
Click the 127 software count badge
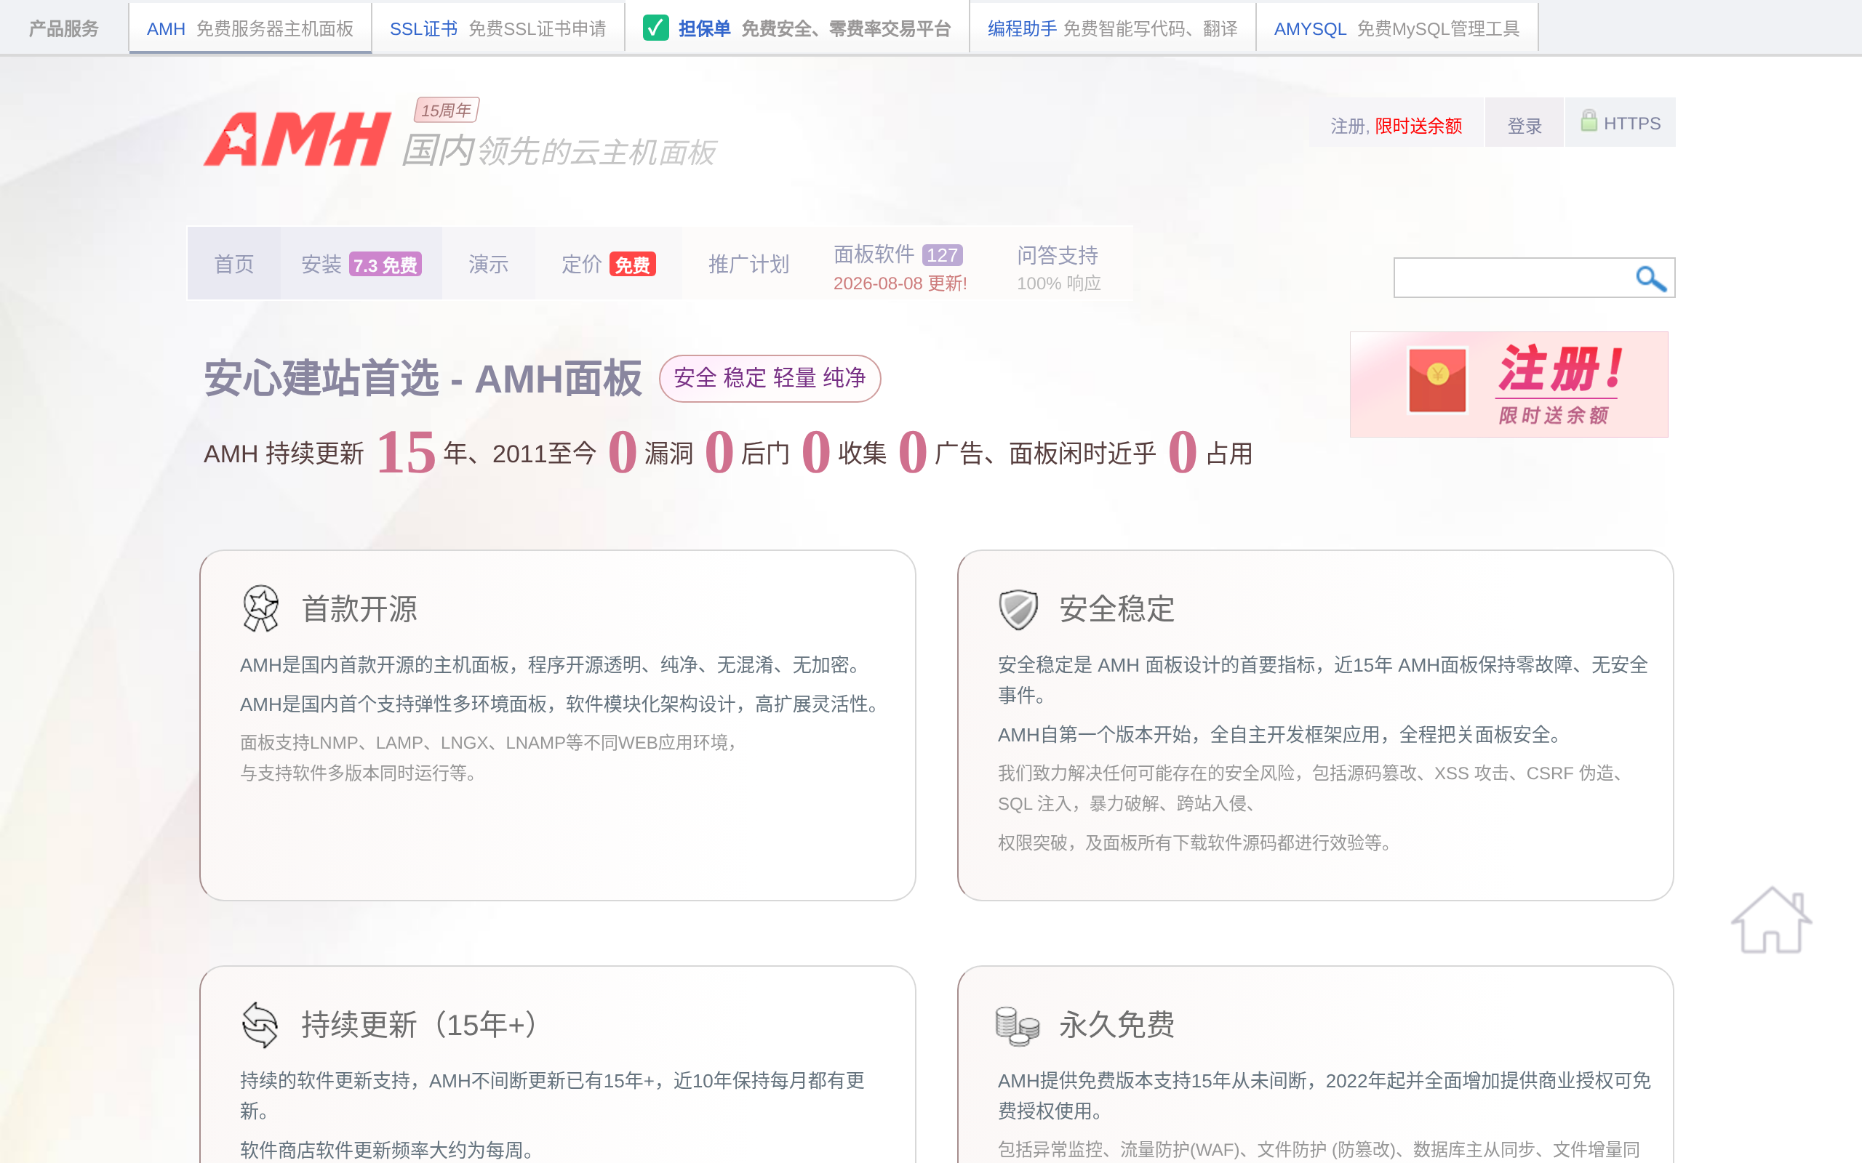(x=943, y=254)
